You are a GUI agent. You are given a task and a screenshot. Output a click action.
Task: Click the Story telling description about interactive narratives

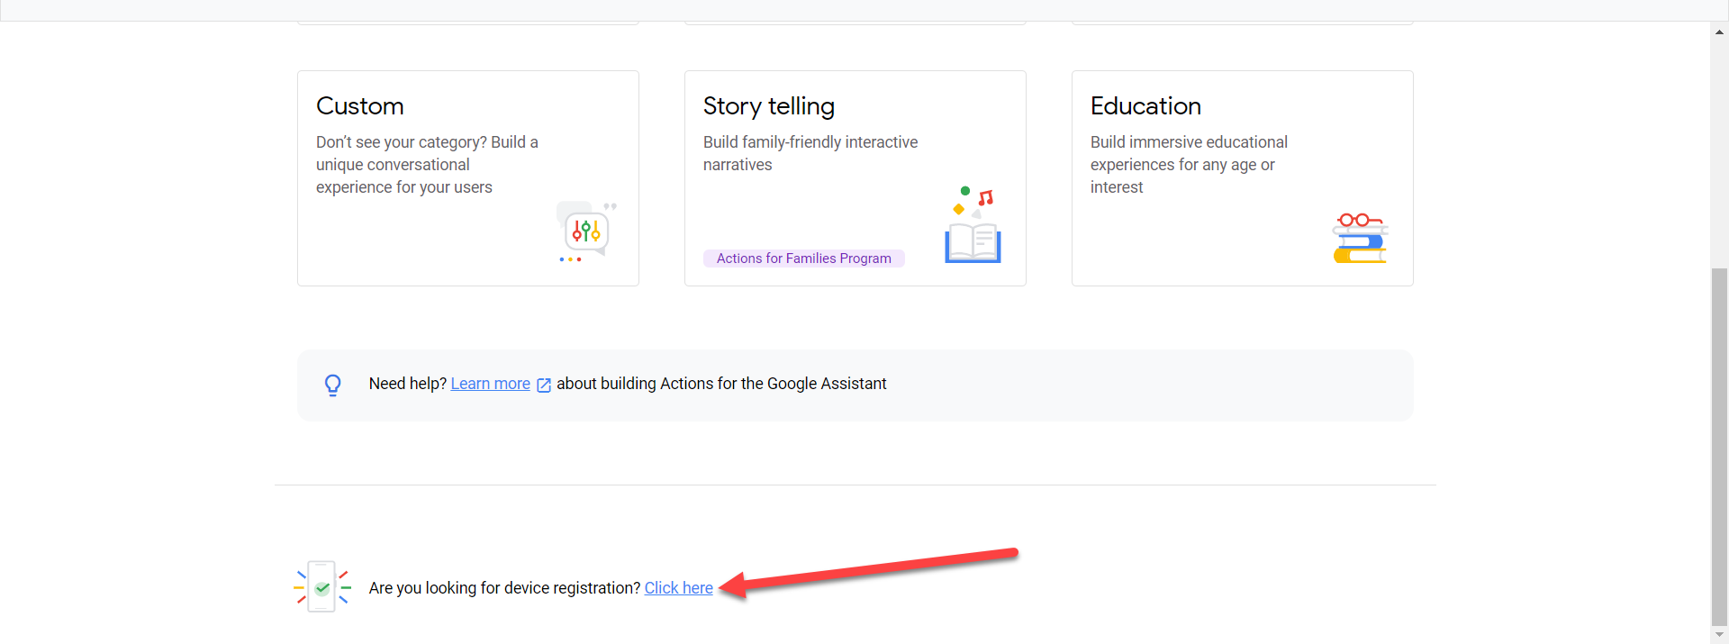tap(810, 153)
